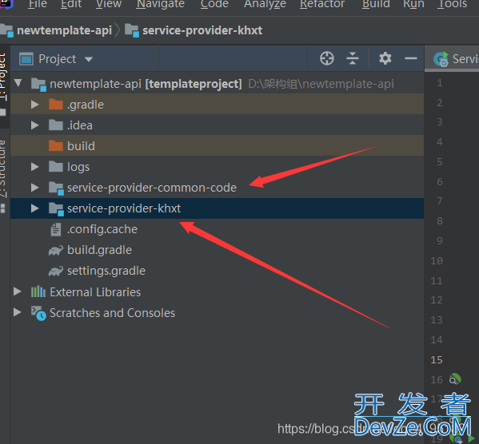479x444 pixels.
Task: Click the Scratches and Consoles icon
Action: [x=38, y=313]
